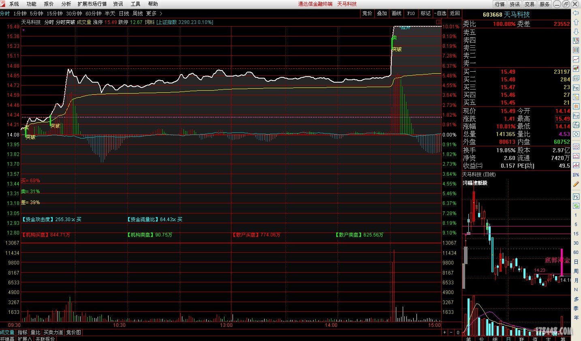This screenshot has width=581, height=341.
Task: Toggle the 叠加 overlay button
Action: pos(382,13)
